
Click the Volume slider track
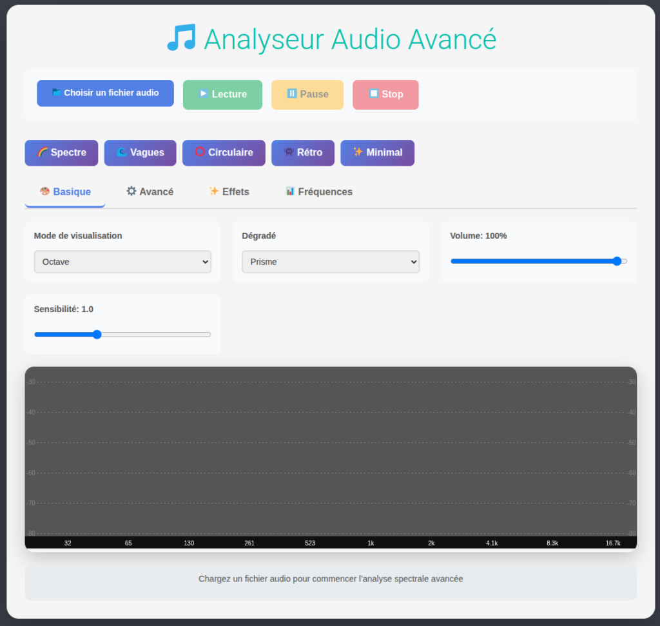538,261
